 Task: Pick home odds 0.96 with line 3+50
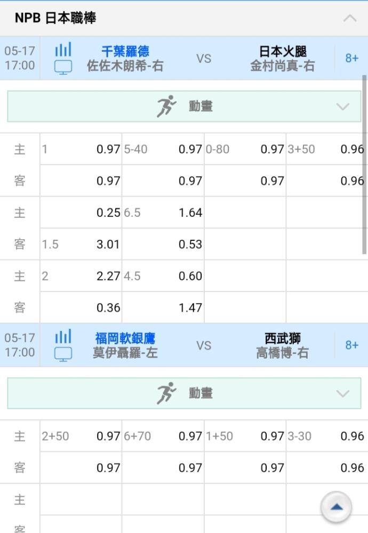pyautogui.click(x=353, y=149)
